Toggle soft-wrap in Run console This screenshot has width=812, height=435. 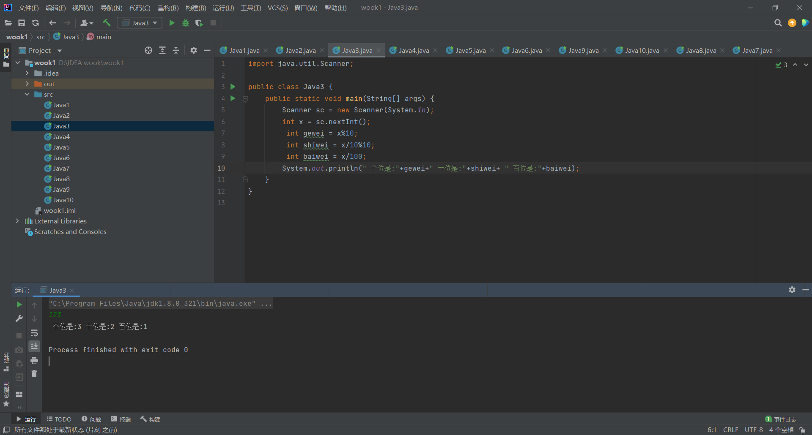pos(34,333)
